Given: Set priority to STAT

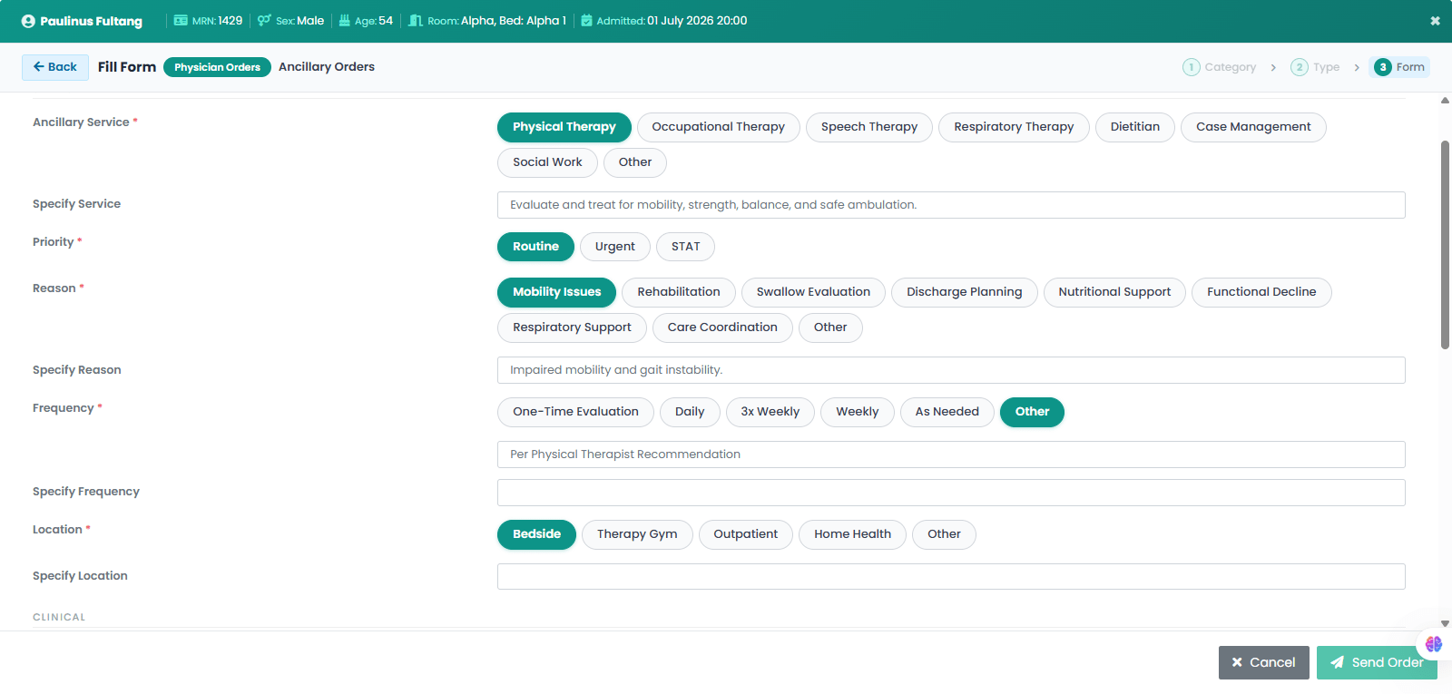Looking at the screenshot, I should point(685,247).
